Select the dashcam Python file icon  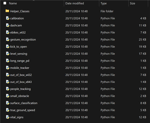pyautogui.click(x=7, y=25)
